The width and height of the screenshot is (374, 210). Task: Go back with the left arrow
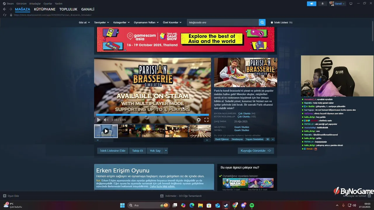click(4, 9)
